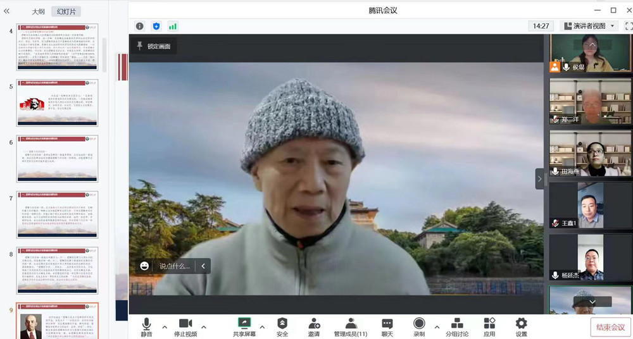This screenshot has height=339, width=633.
Task: Open the 应用 apps panel
Action: (x=489, y=326)
